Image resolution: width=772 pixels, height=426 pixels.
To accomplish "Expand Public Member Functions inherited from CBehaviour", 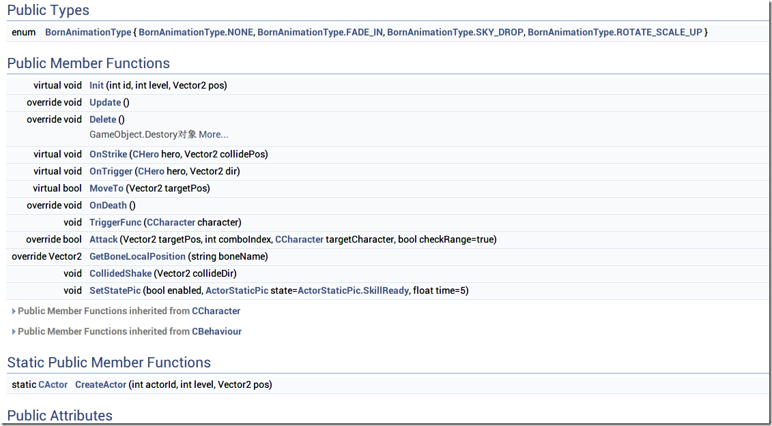I will (14, 331).
